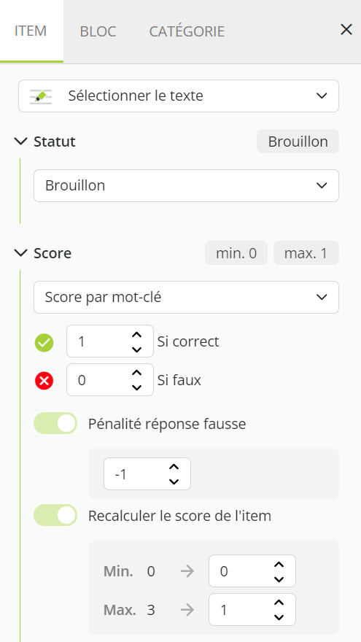This screenshot has width=361, height=642.
Task: Switch to the CATÉGORIE tab
Action: [x=187, y=31]
